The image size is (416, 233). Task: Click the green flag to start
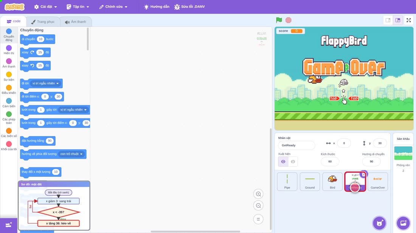coord(279,20)
